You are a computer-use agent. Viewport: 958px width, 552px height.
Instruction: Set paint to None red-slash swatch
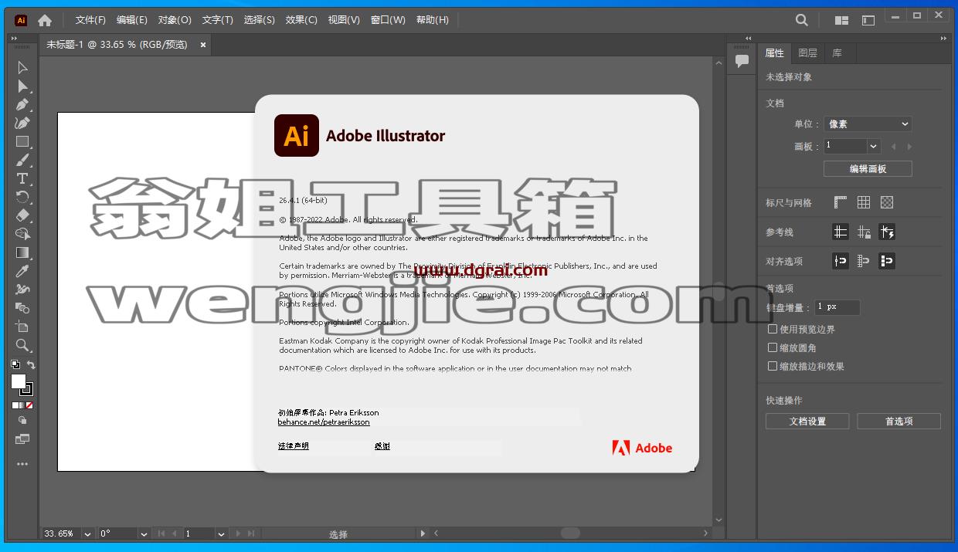(30, 405)
